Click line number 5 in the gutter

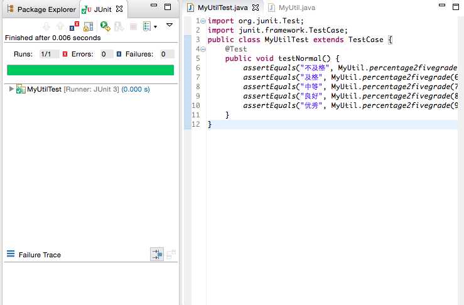click(198, 58)
